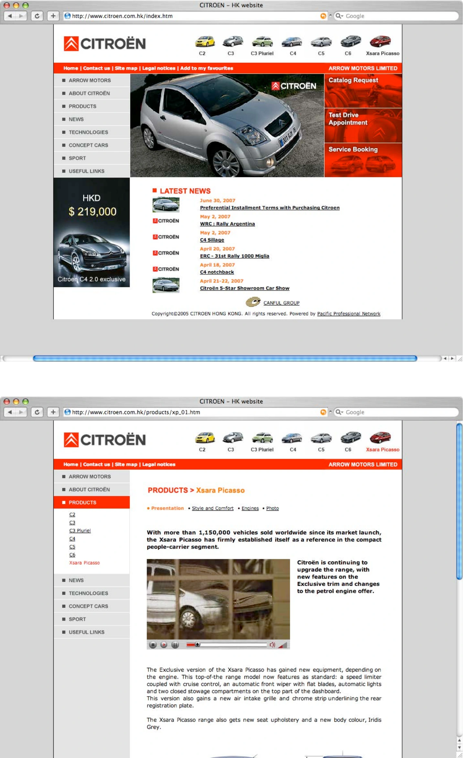Select the C4 car icon in bottom window
Screen dimensions: 463x758
click(x=292, y=437)
